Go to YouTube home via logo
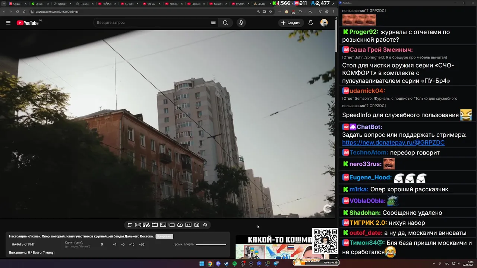 (x=28, y=23)
